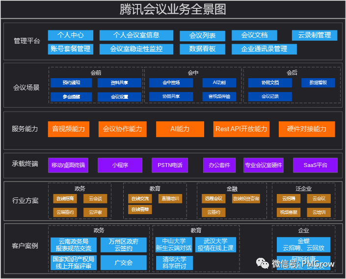Click the Rest API开放能力 box

[241, 129]
